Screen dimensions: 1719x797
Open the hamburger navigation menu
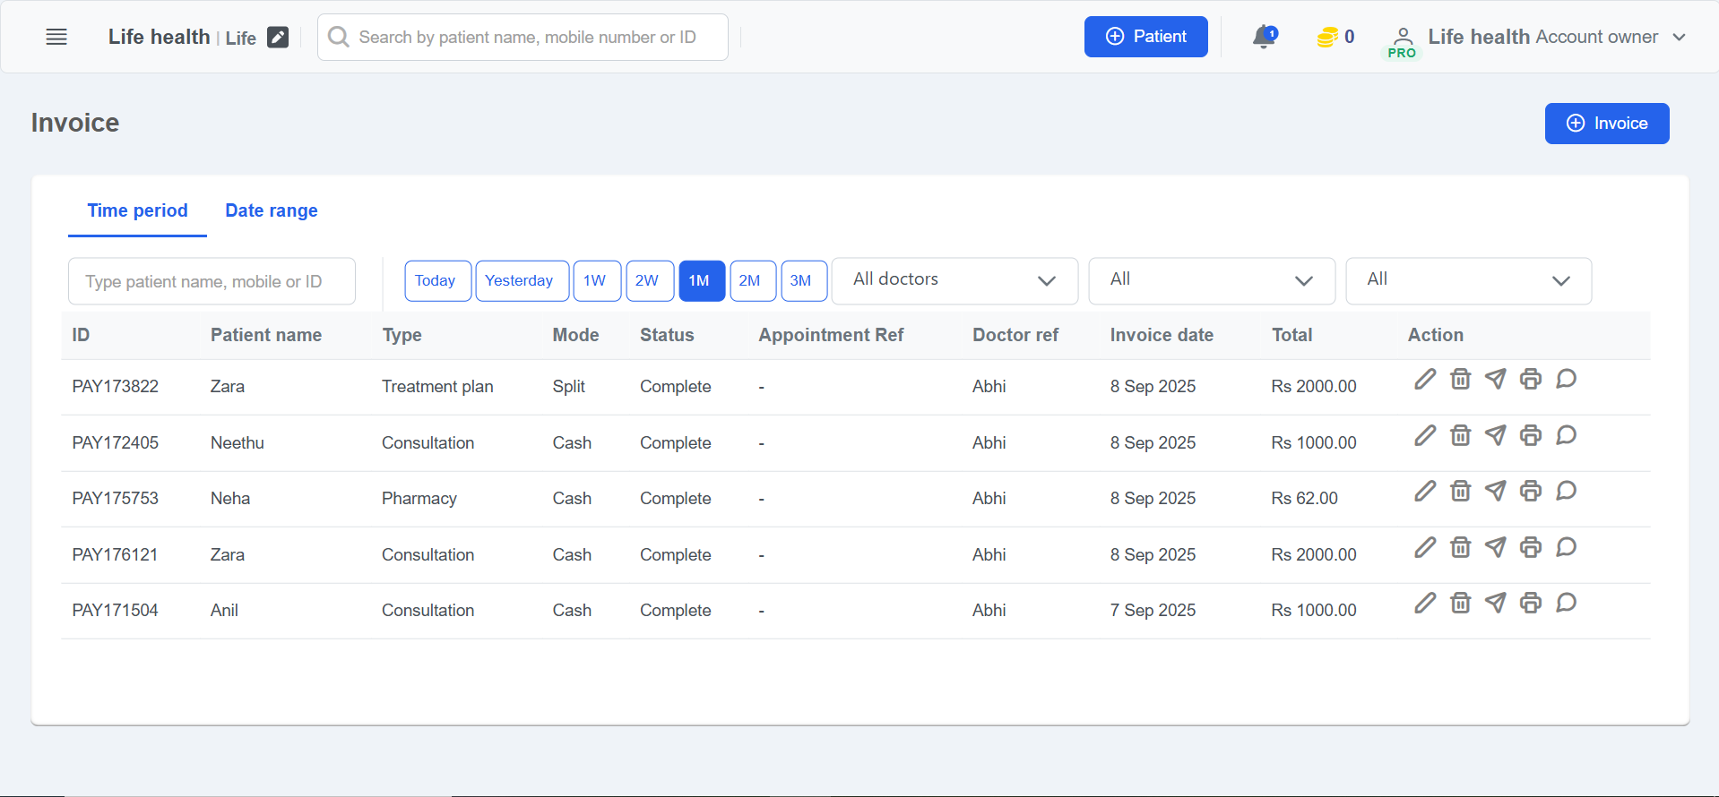coord(56,37)
